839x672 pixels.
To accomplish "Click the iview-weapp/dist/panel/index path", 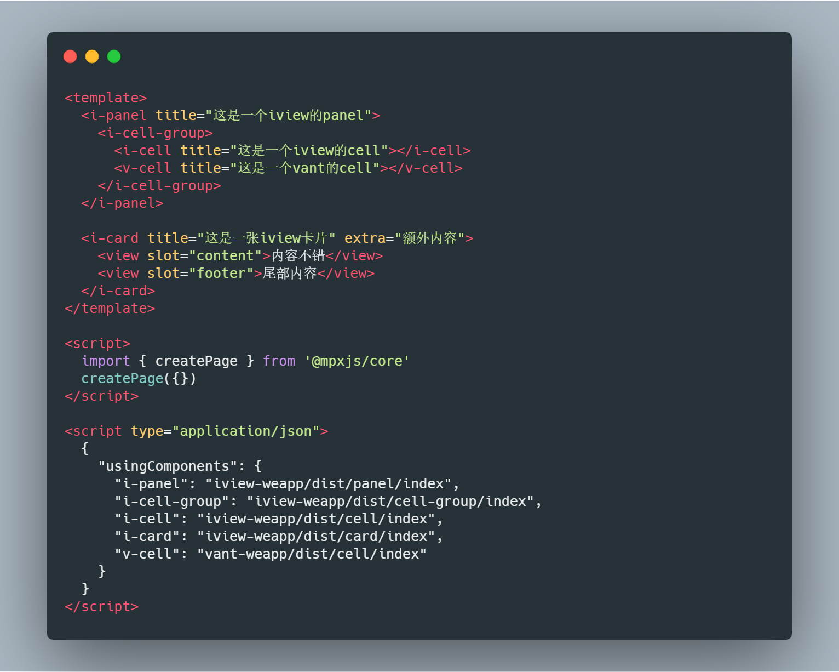I will pos(329,483).
